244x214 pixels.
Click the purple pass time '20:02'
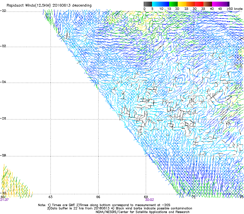(x=150, y=200)
